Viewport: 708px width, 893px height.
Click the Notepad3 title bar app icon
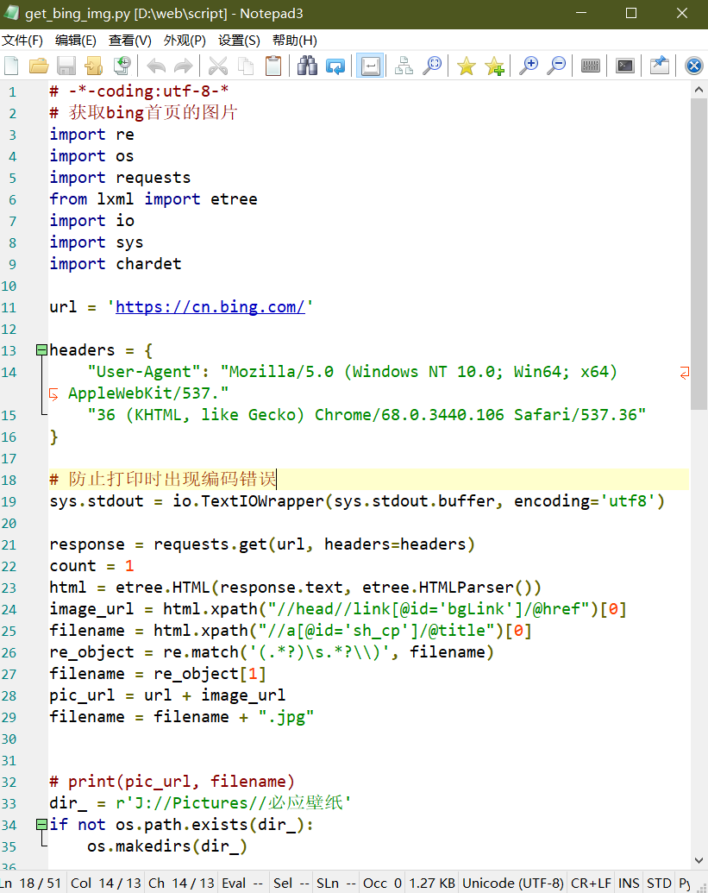click(x=11, y=13)
